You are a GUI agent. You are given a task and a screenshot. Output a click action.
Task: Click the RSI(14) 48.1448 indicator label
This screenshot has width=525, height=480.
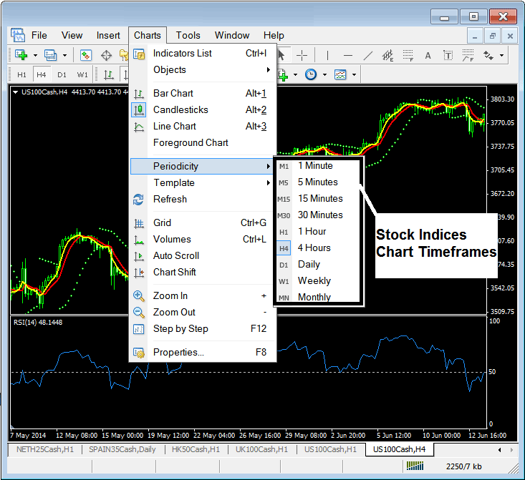point(38,322)
